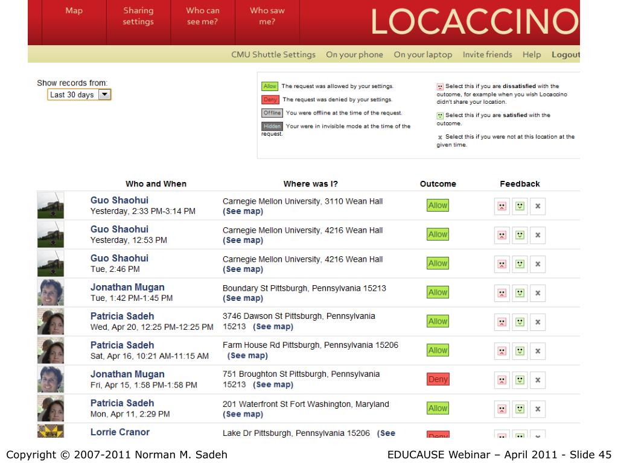Mark satisfied for Guo Shaohui Tue 2:46 PM row
618x463 pixels.
(520, 264)
